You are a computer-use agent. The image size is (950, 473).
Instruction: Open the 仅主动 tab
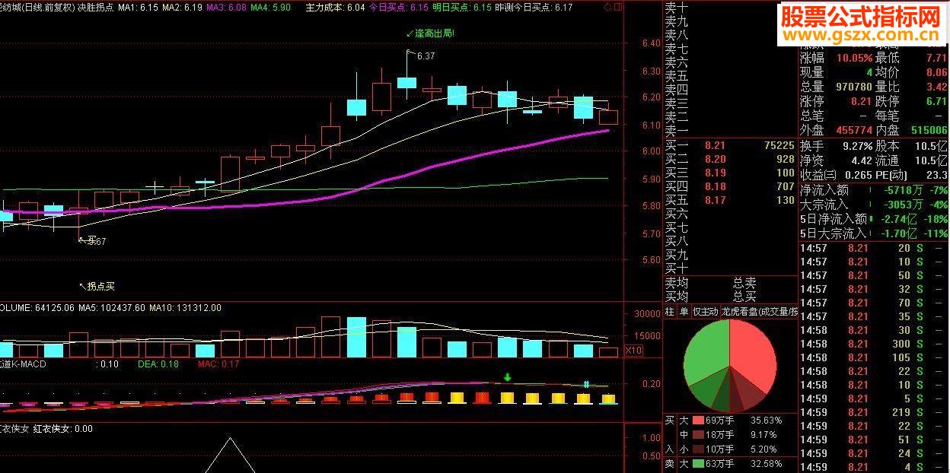705,312
